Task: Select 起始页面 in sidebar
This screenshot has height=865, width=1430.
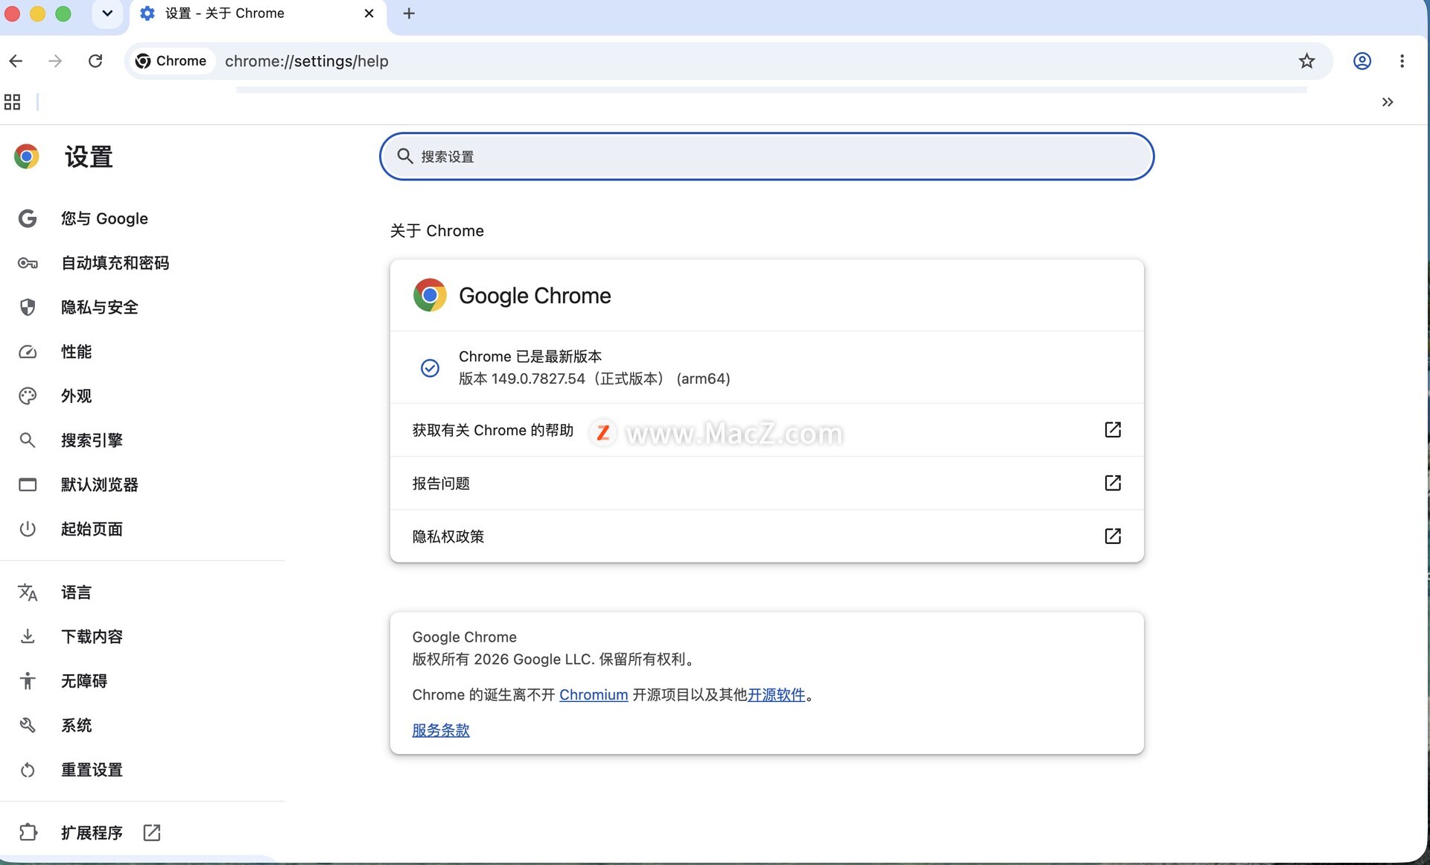Action: (x=92, y=529)
